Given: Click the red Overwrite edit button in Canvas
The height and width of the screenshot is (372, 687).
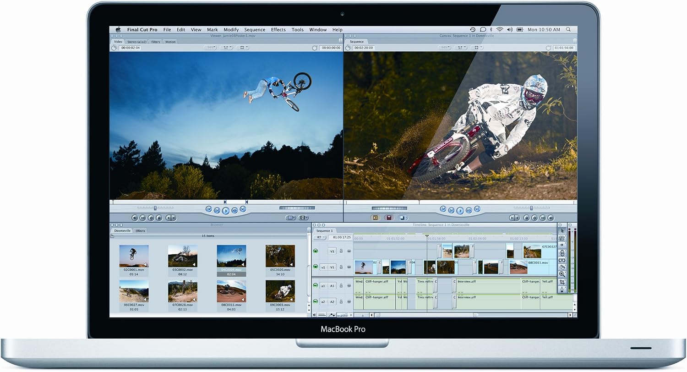Looking at the screenshot, I should [389, 218].
